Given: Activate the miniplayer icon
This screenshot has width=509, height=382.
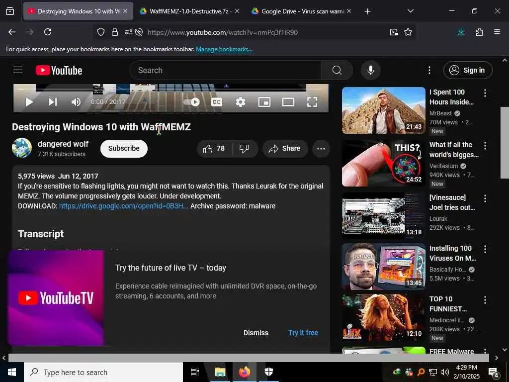Looking at the screenshot, I should pos(264,102).
